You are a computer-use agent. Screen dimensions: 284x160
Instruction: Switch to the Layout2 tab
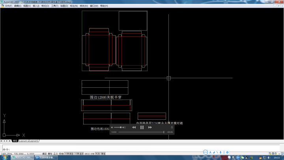coord(34,141)
